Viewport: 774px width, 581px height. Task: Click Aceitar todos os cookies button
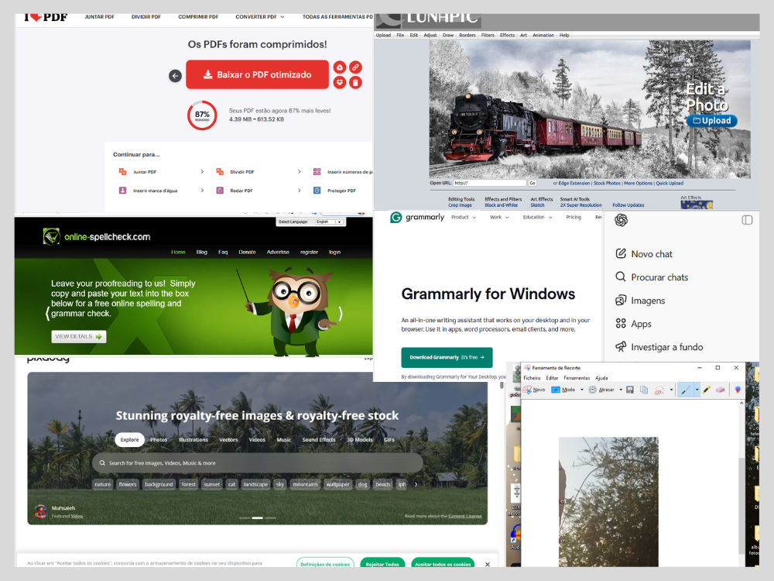[442, 563]
